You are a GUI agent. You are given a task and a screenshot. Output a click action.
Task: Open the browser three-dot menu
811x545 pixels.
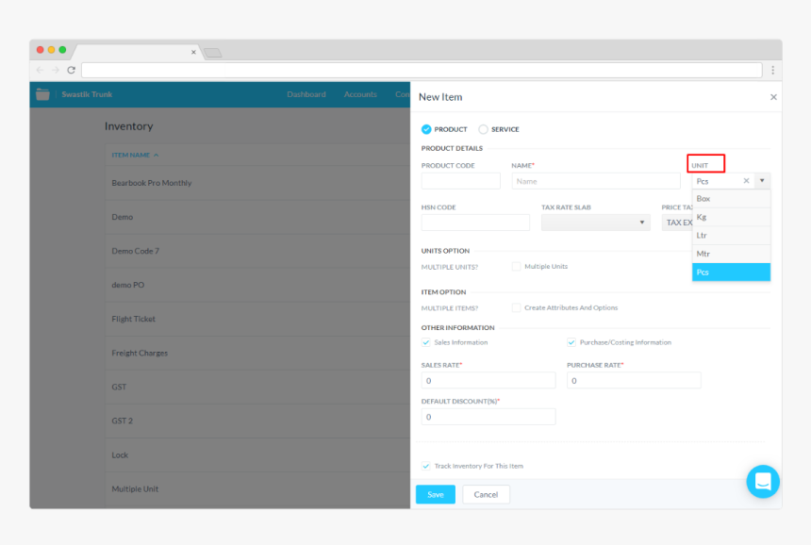click(772, 70)
